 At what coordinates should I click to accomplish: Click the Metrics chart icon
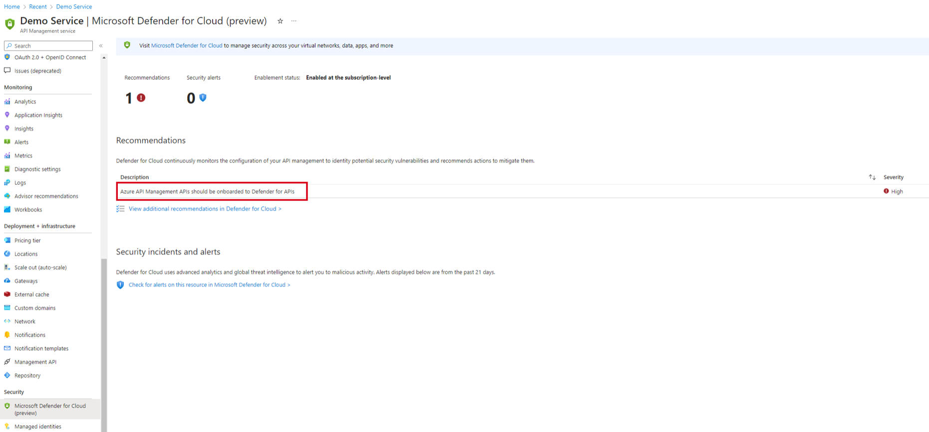[7, 155]
